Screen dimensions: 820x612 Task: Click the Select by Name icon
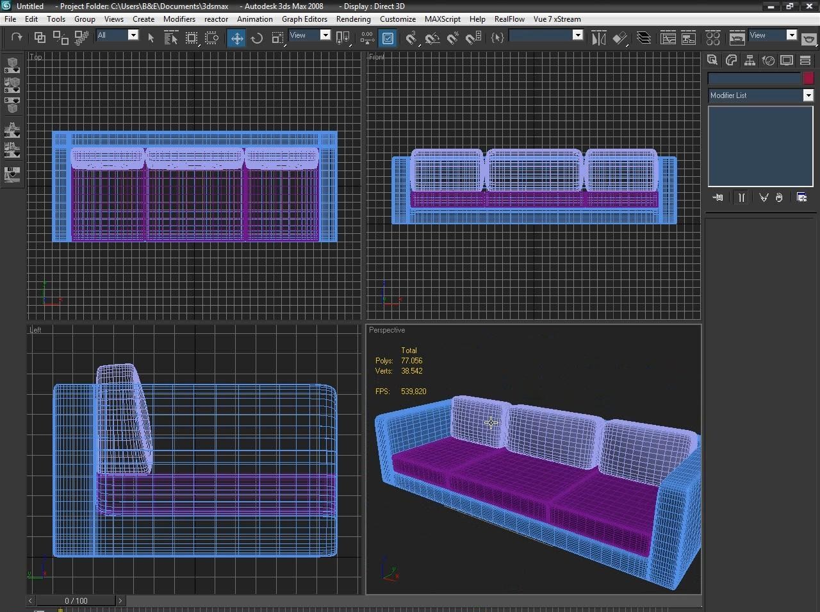(171, 38)
